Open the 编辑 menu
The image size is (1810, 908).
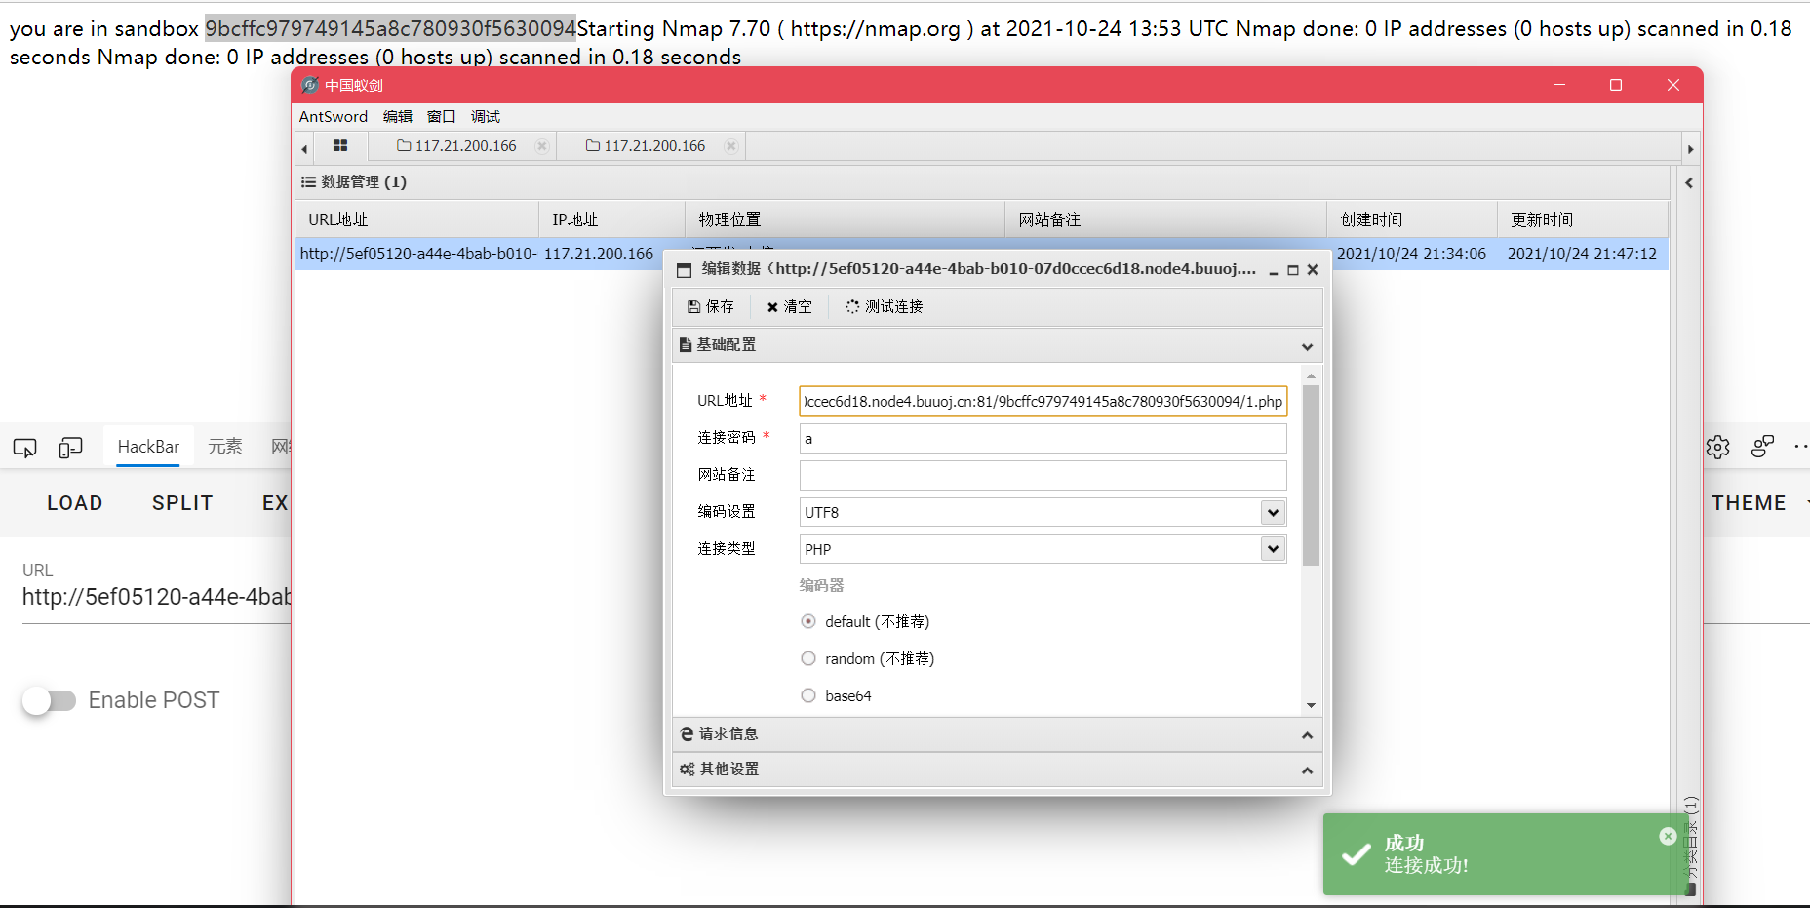(x=398, y=117)
